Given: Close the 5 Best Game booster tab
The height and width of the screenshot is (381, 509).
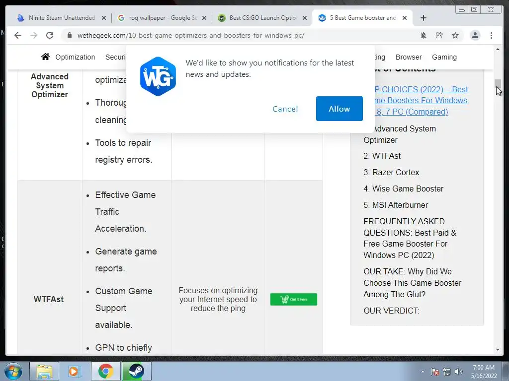Looking at the screenshot, I should click(x=405, y=18).
